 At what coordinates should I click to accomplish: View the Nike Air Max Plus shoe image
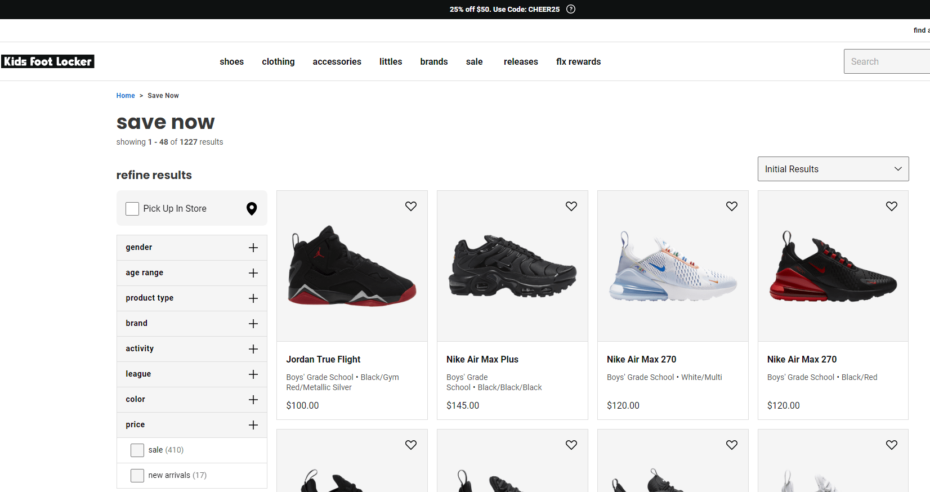pos(512,266)
